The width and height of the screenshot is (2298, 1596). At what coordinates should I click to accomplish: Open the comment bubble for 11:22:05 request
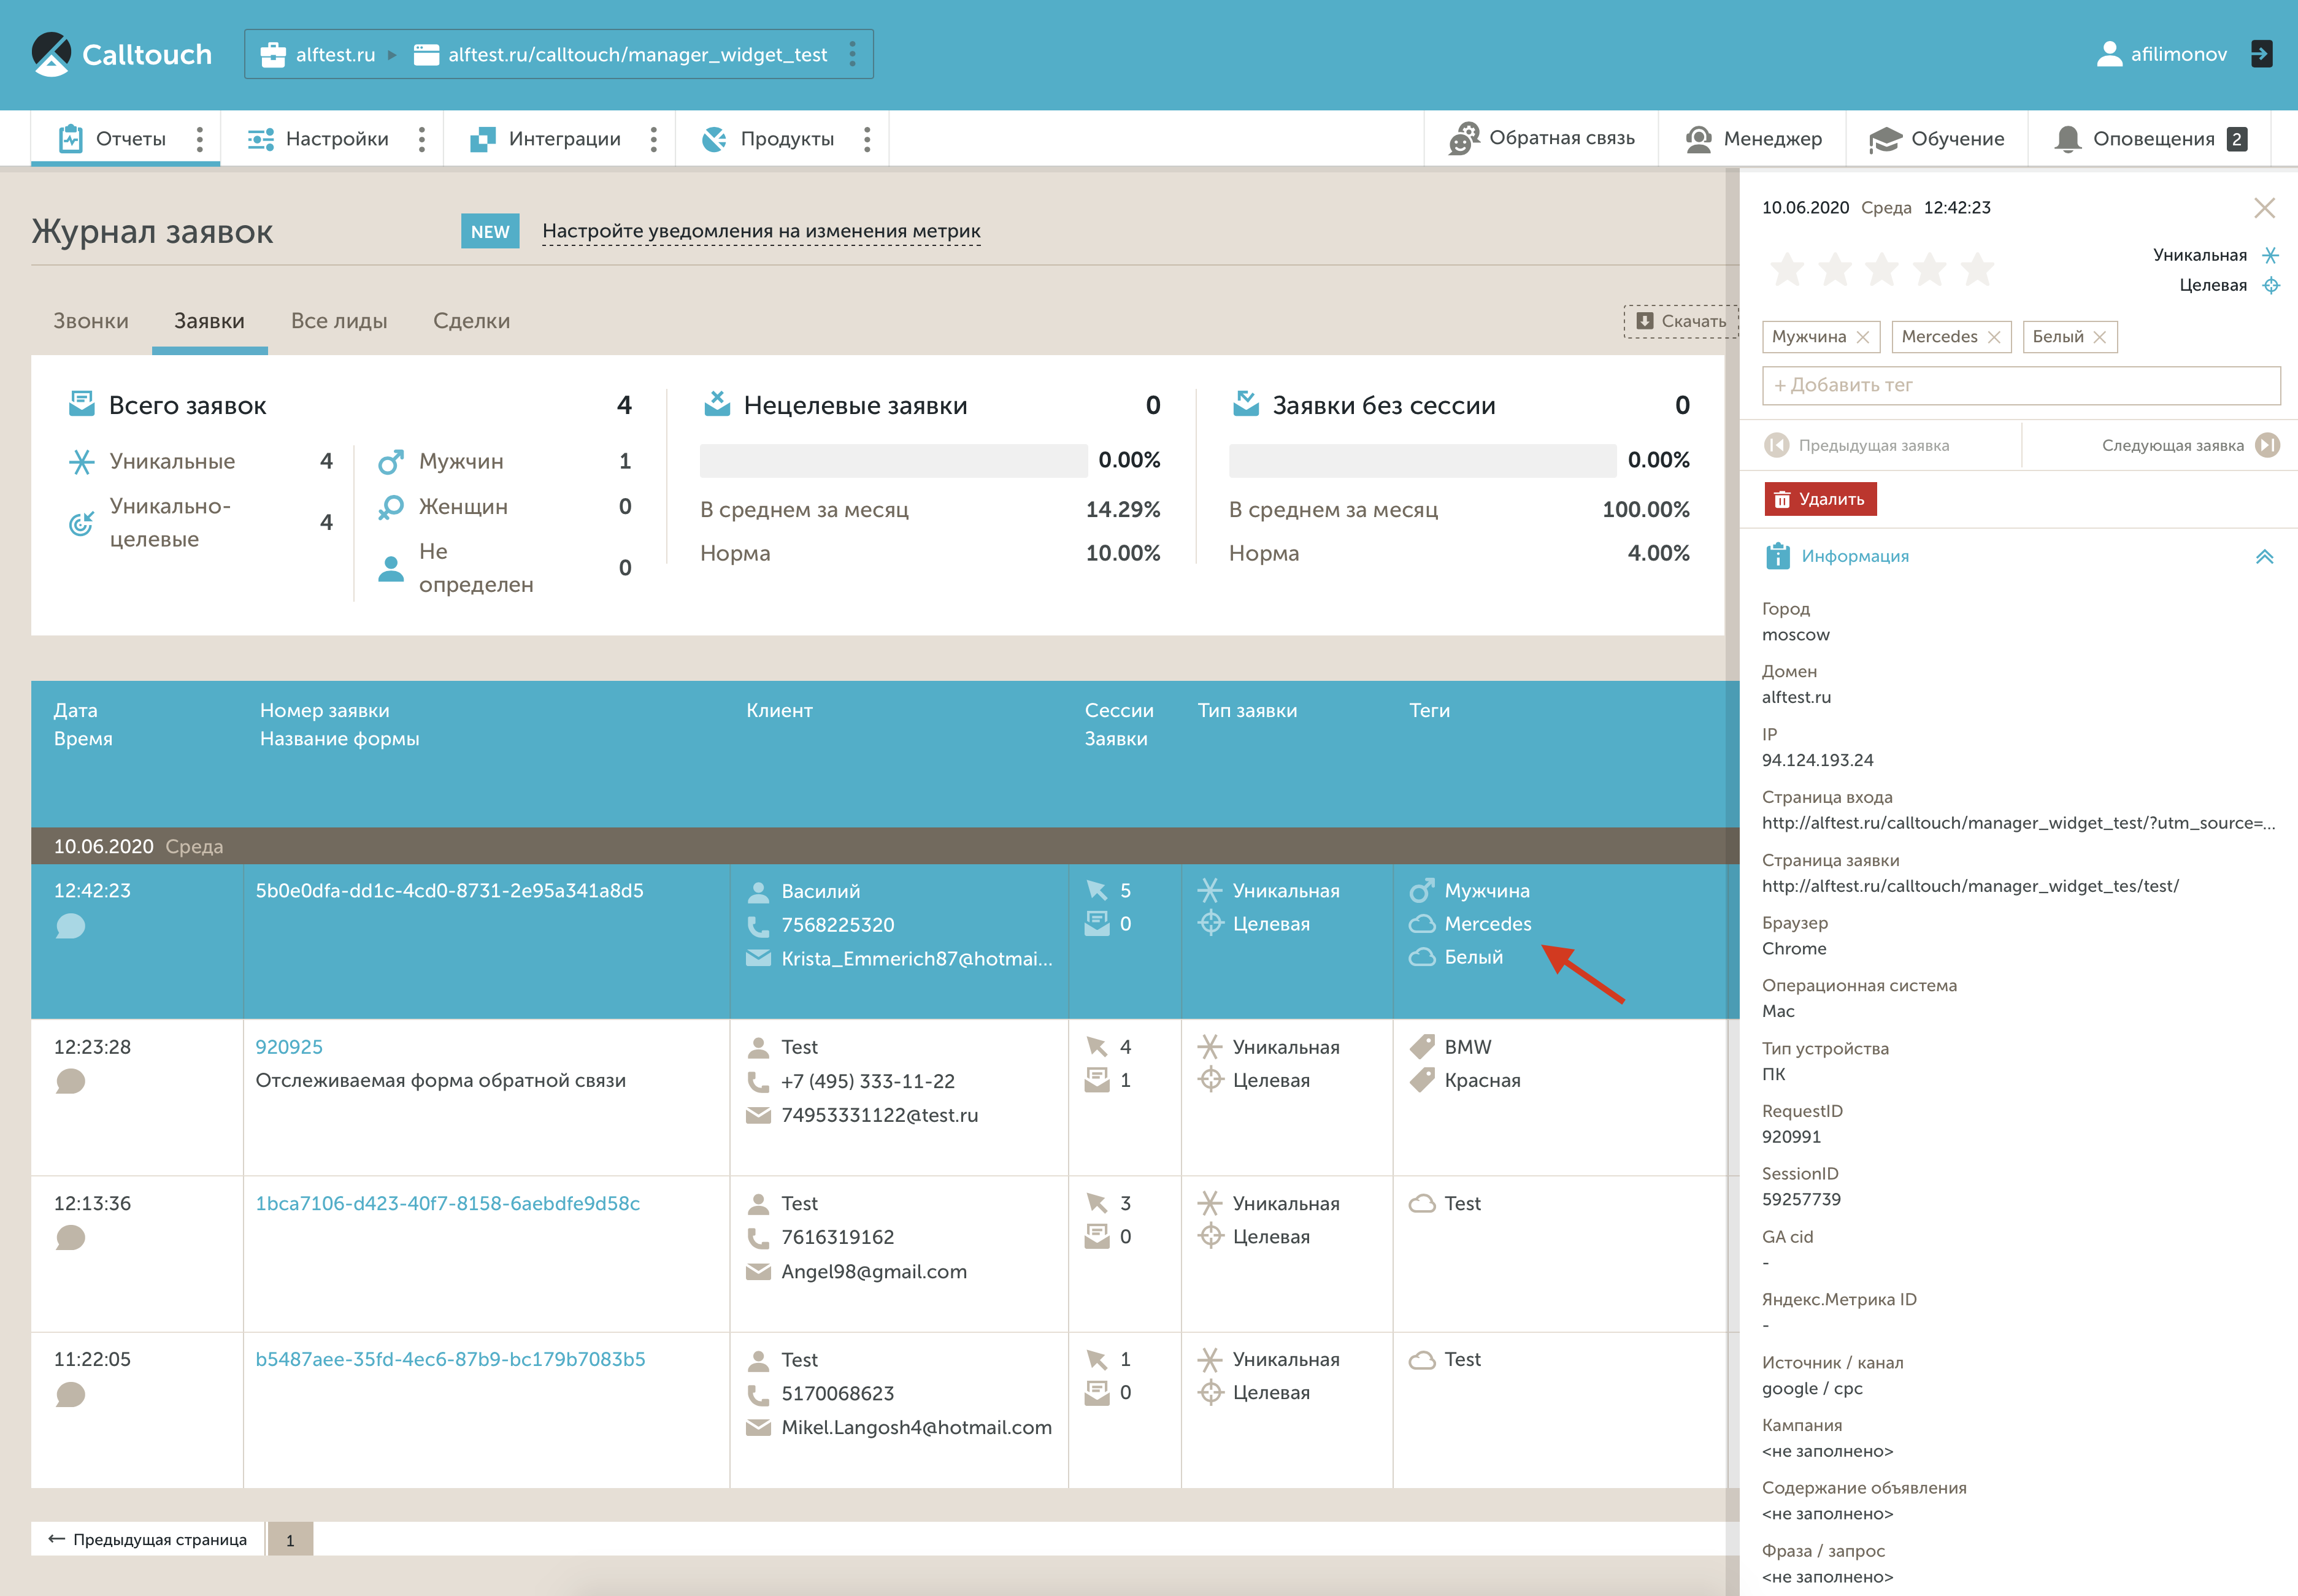70,1394
